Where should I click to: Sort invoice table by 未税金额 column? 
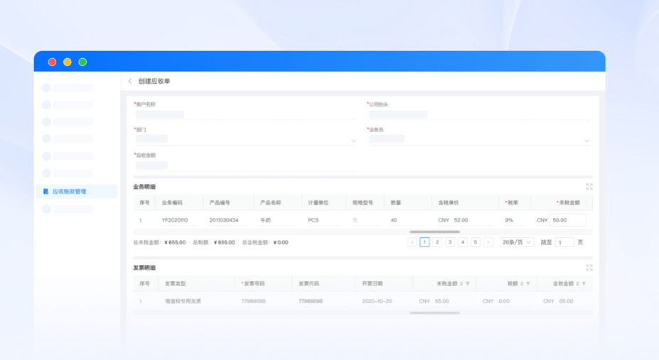pos(461,284)
